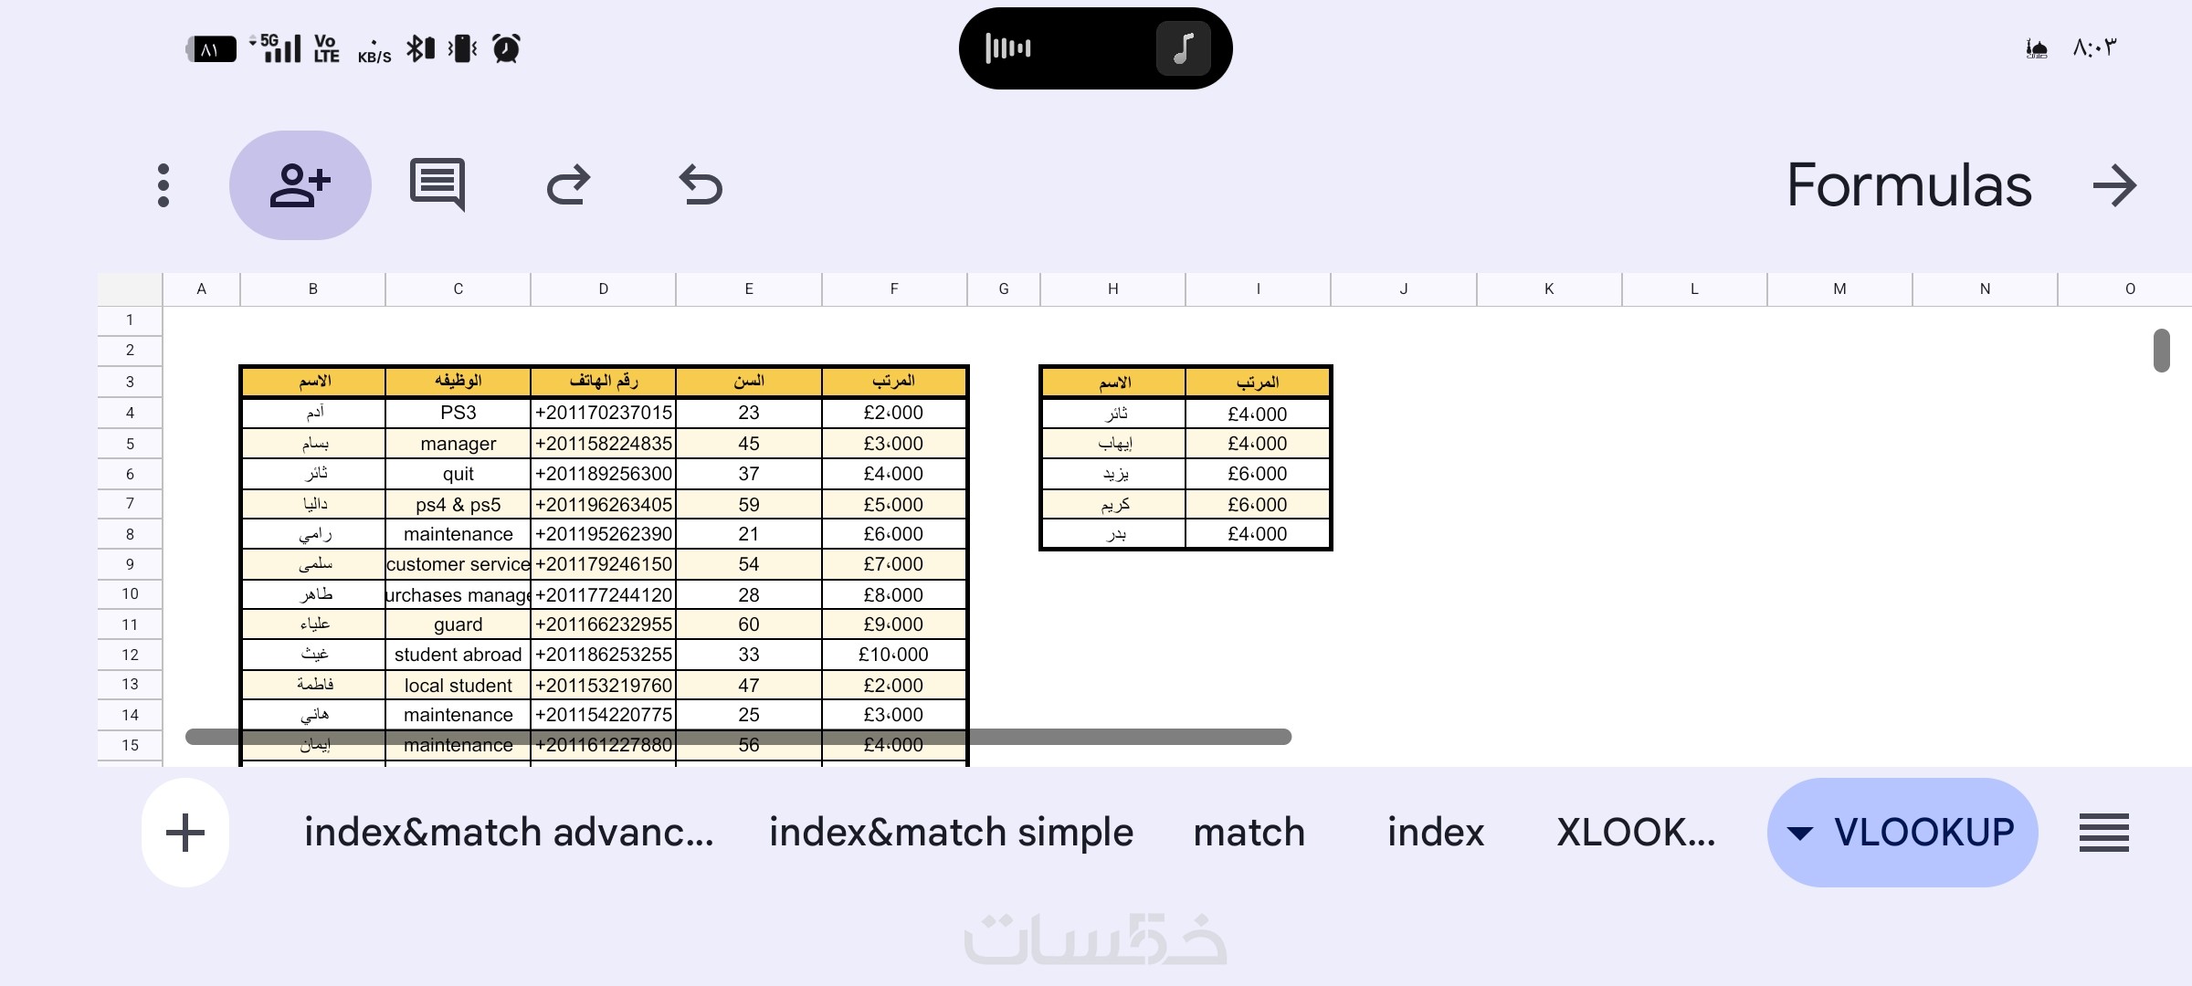This screenshot has height=986, width=2192.
Task: Tap the arrow next to Formulas title
Action: point(2114,186)
